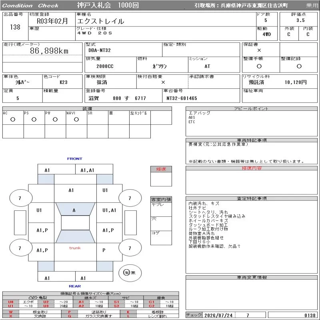Select registration number 滋賀 800 す 6717
Viewport: 320px width, 320px height.
pos(117,98)
